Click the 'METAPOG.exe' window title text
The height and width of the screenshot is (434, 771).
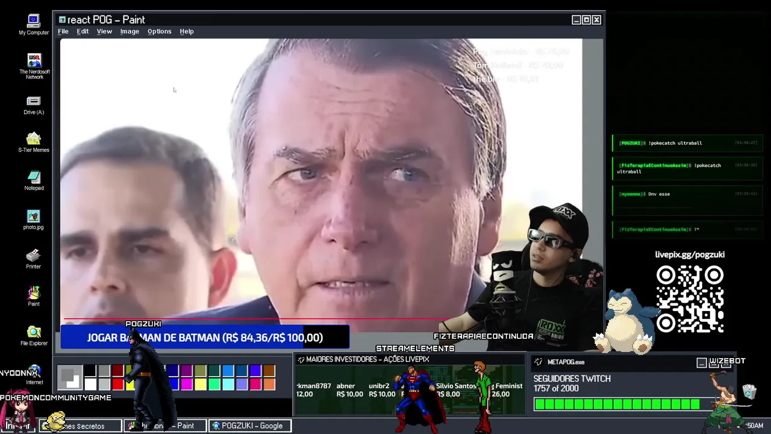pyautogui.click(x=566, y=362)
